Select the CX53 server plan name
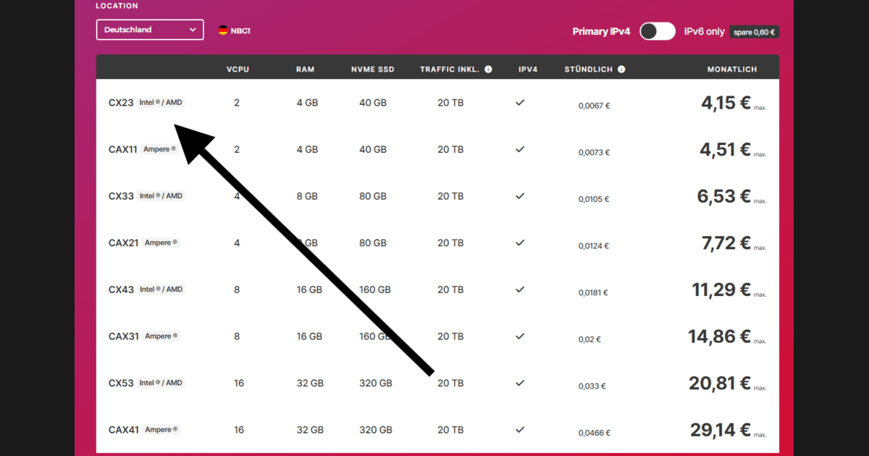This screenshot has width=869, height=456. coord(121,383)
